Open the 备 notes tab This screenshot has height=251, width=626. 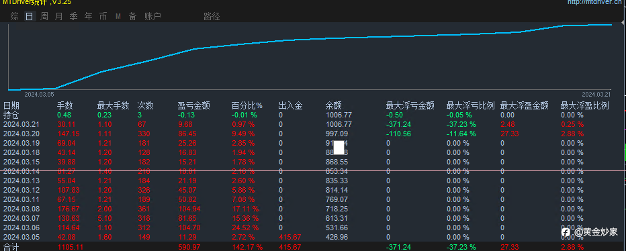tap(132, 16)
